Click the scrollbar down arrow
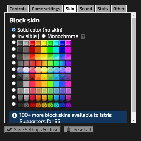 pos(133,120)
